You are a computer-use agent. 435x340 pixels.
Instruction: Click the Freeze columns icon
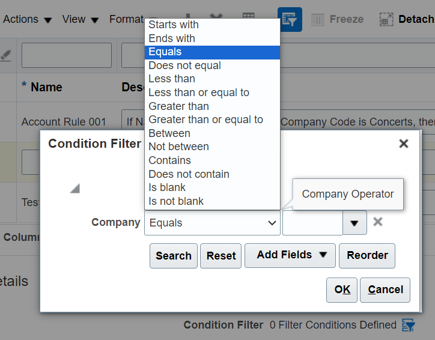click(x=318, y=20)
